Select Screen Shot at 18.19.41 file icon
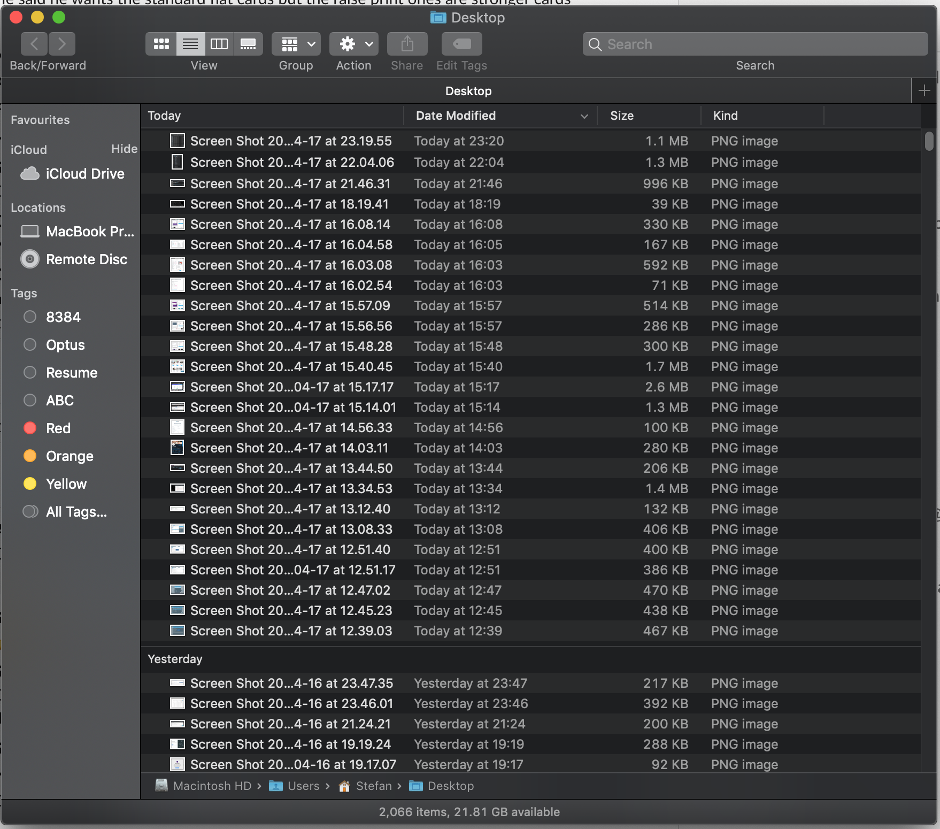 pyautogui.click(x=177, y=204)
